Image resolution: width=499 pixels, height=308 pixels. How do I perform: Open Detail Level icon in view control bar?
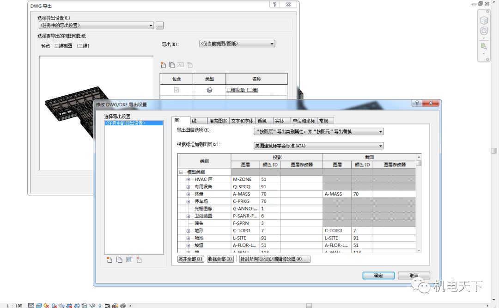coord(31,305)
